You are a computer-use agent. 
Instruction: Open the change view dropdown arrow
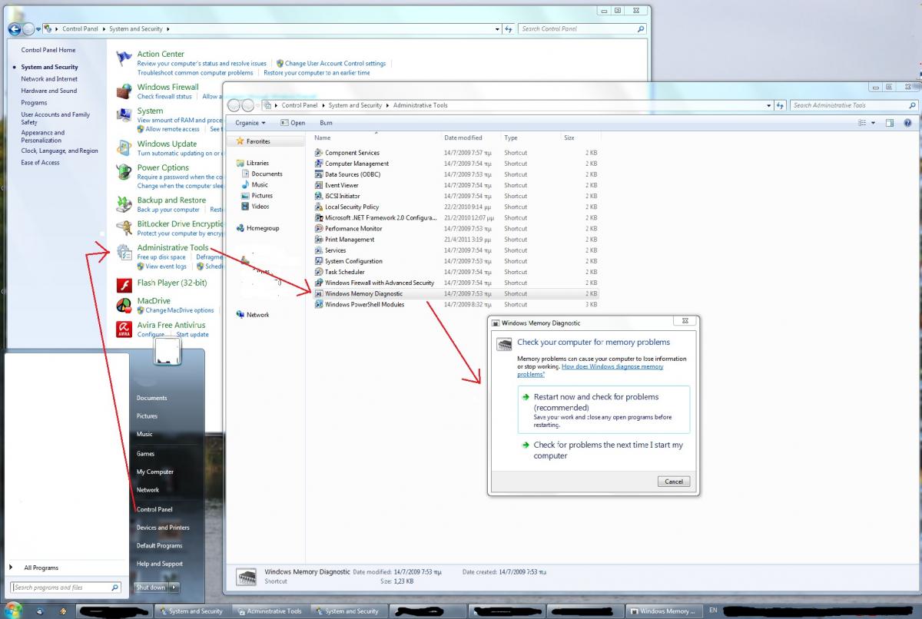[x=873, y=123]
